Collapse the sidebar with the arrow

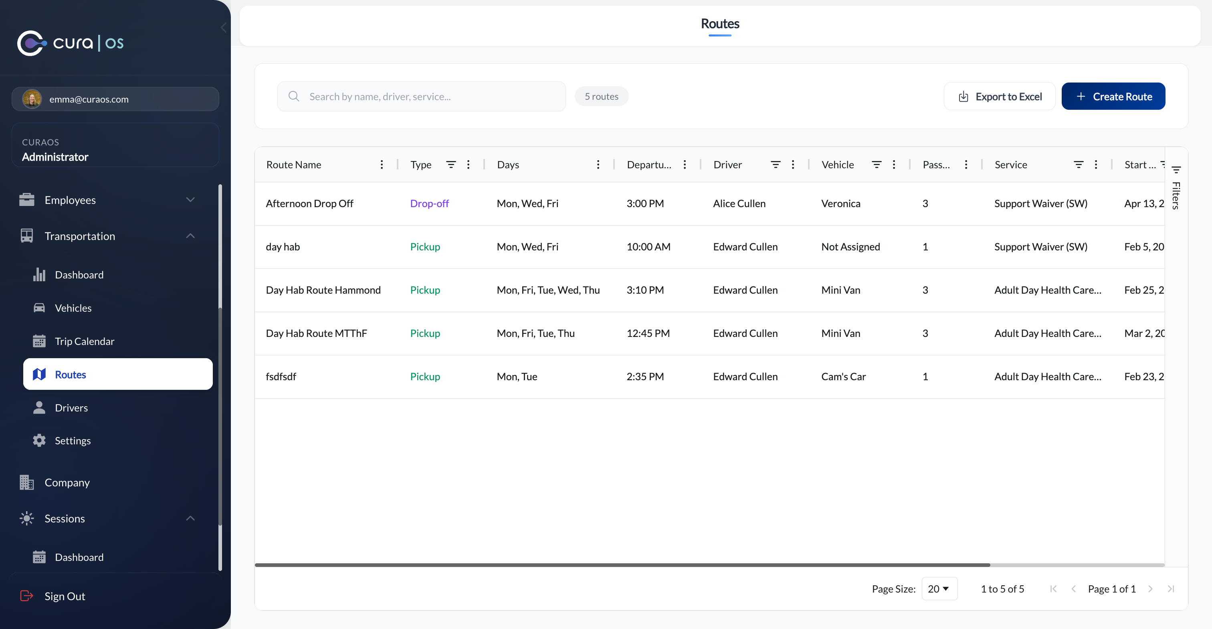(x=224, y=28)
